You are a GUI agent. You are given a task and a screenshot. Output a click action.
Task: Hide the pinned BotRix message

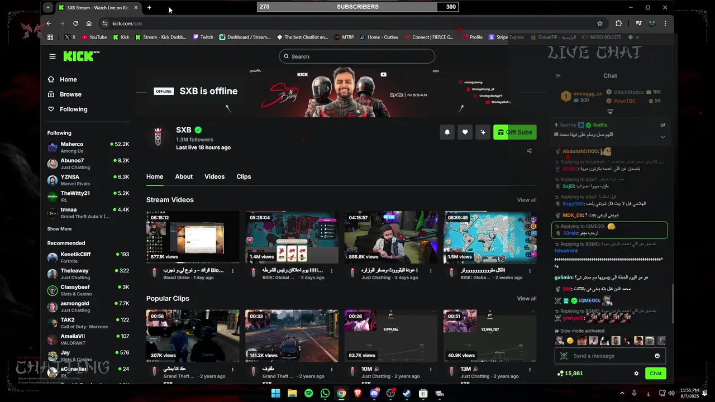pos(663,125)
